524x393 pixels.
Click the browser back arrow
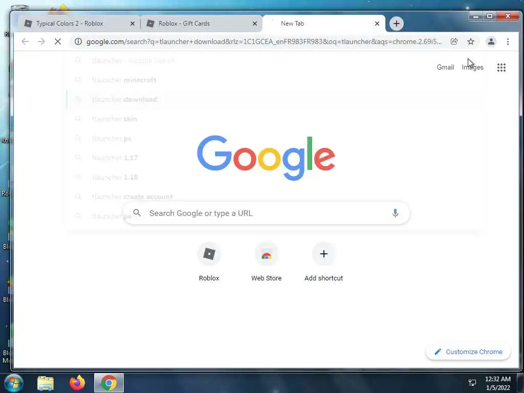(25, 41)
